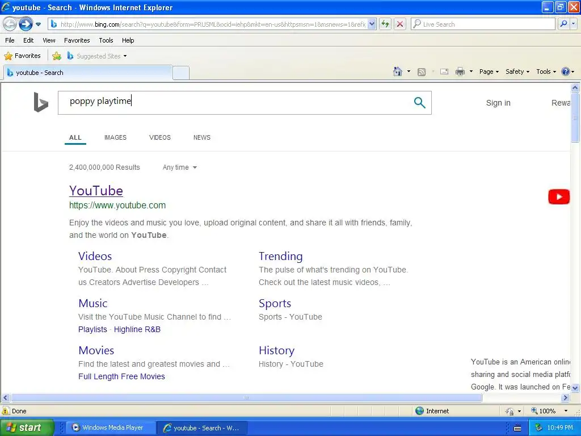This screenshot has width=581, height=436.
Task: Click Live Search magnifier button
Action: pos(563,24)
